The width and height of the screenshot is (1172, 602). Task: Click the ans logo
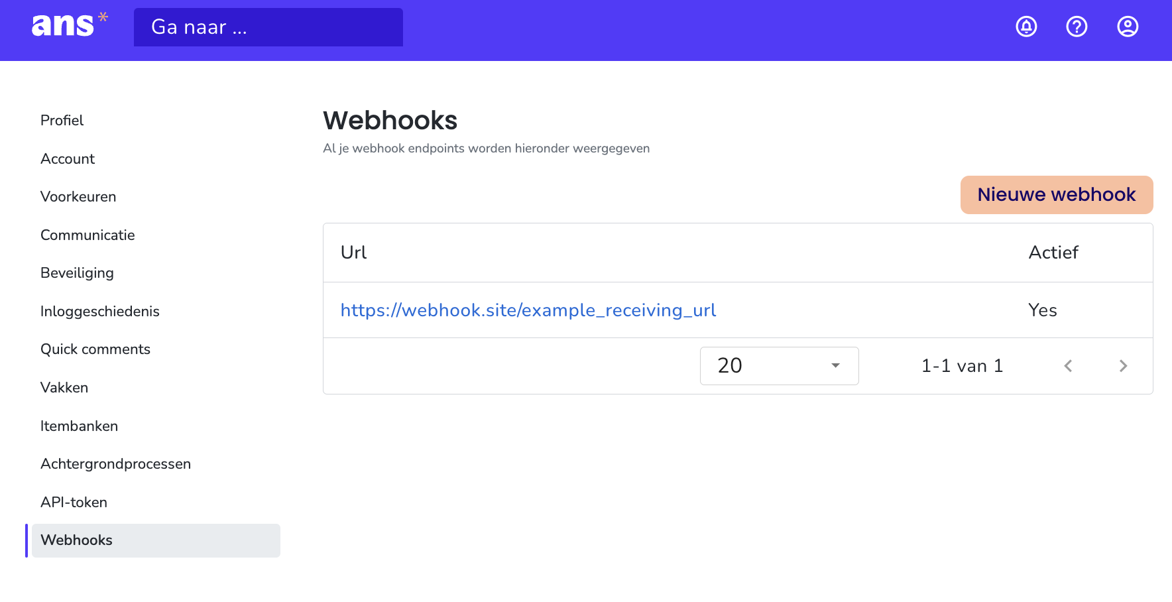pyautogui.click(x=70, y=25)
